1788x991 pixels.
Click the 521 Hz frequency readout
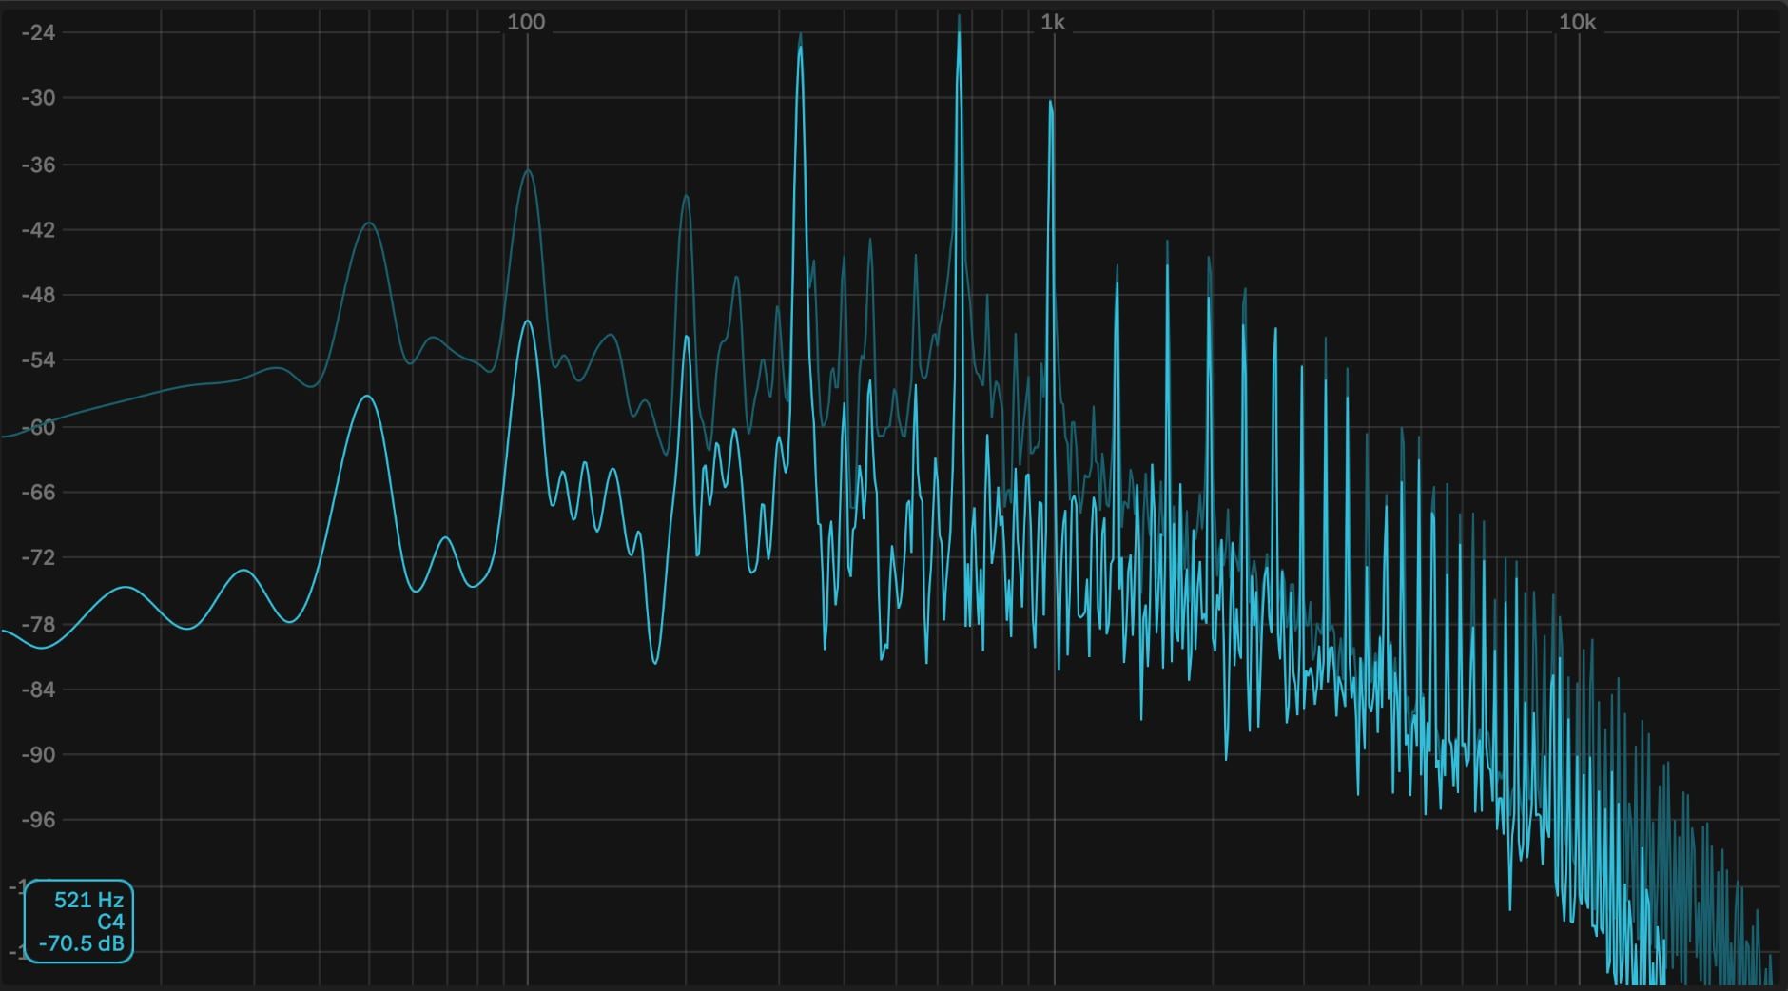coord(88,900)
